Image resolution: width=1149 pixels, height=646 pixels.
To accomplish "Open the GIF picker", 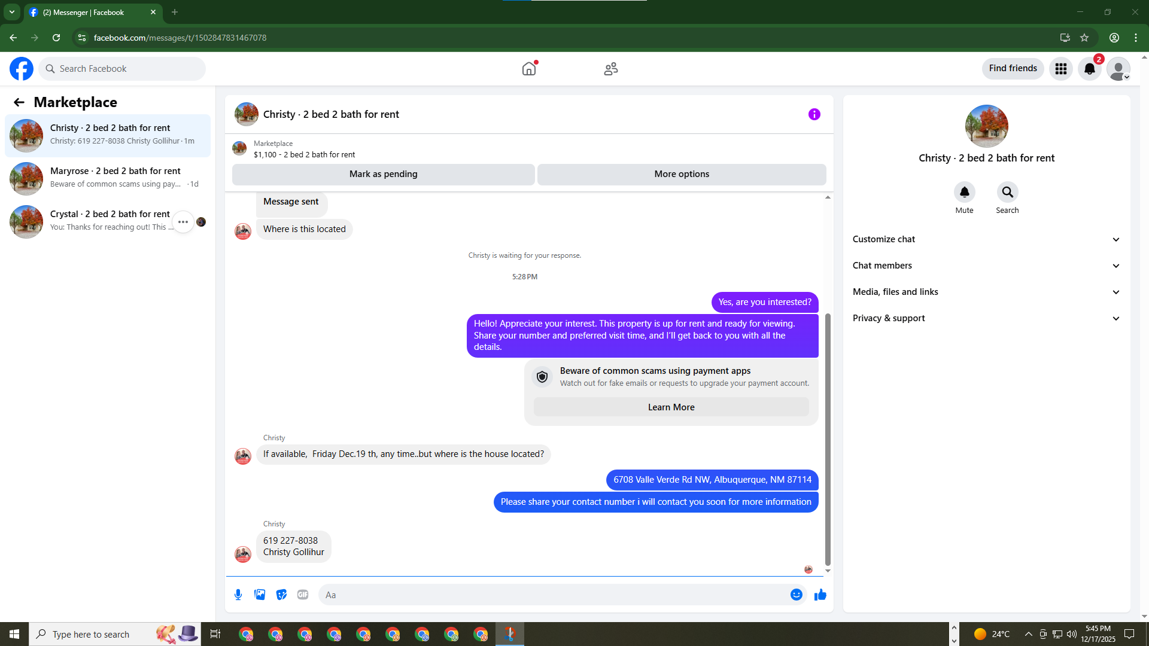I will tap(303, 595).
